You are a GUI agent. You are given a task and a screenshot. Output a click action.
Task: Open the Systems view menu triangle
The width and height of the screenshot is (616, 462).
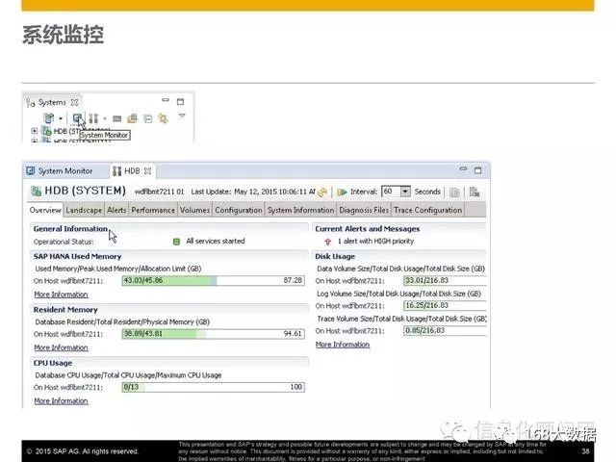[182, 115]
